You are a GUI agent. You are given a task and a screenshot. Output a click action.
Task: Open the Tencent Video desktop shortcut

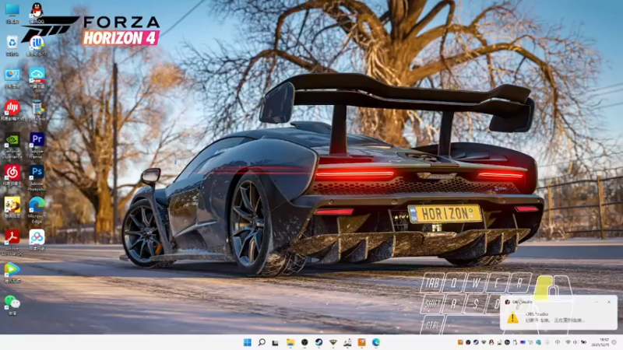[x=12, y=273]
